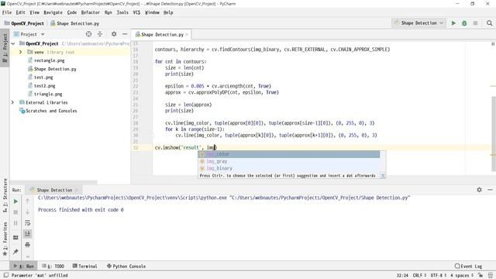
Task: Click locate/scroll from source icon in Project panel
Action: 88,34
